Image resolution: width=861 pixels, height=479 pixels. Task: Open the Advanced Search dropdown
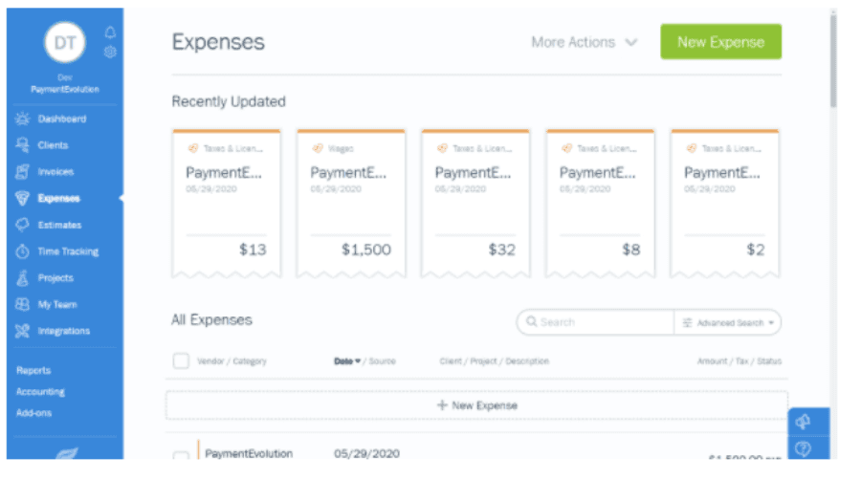point(728,322)
